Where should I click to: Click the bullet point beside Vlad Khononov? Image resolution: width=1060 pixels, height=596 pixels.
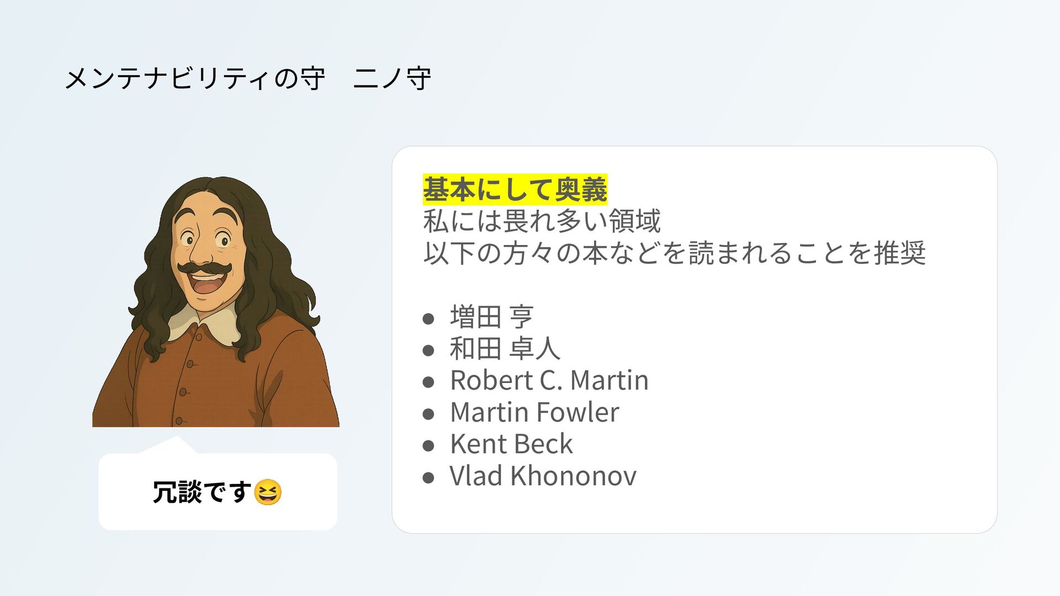pyautogui.click(x=428, y=478)
